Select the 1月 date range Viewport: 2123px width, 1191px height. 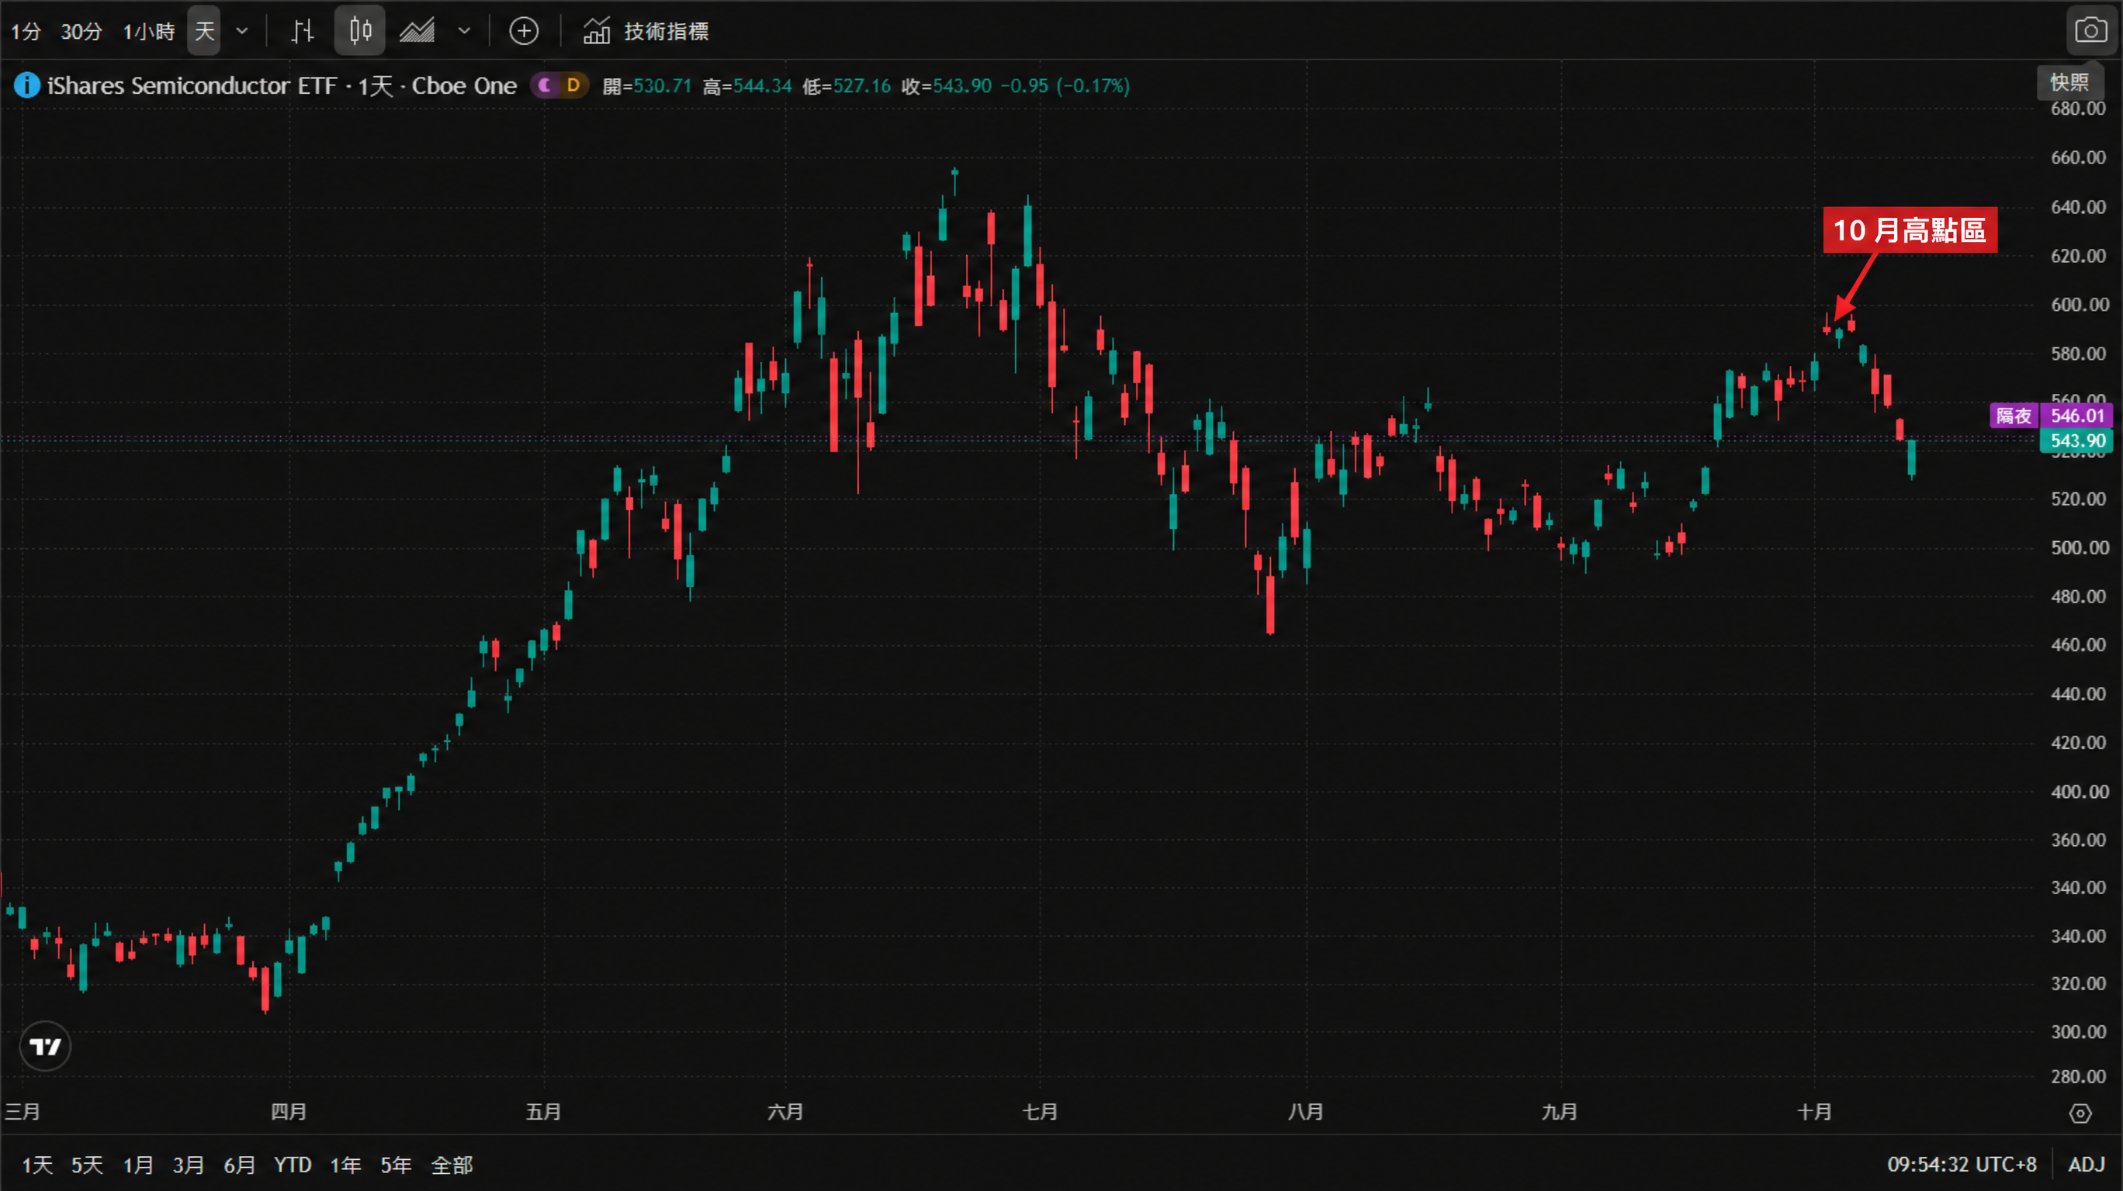pos(137,1165)
